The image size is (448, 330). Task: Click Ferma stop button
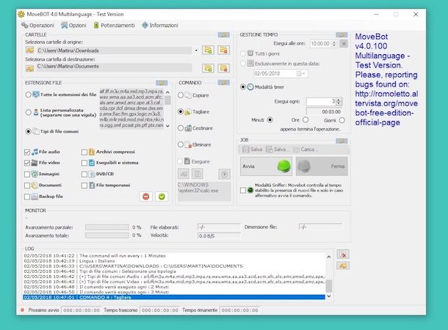click(x=322, y=166)
